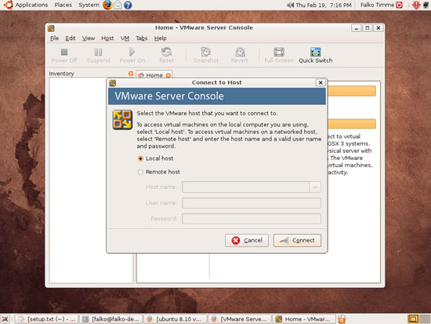This screenshot has height=324, width=431.
Task: Click the Full Screen toolbar icon
Action: [279, 52]
